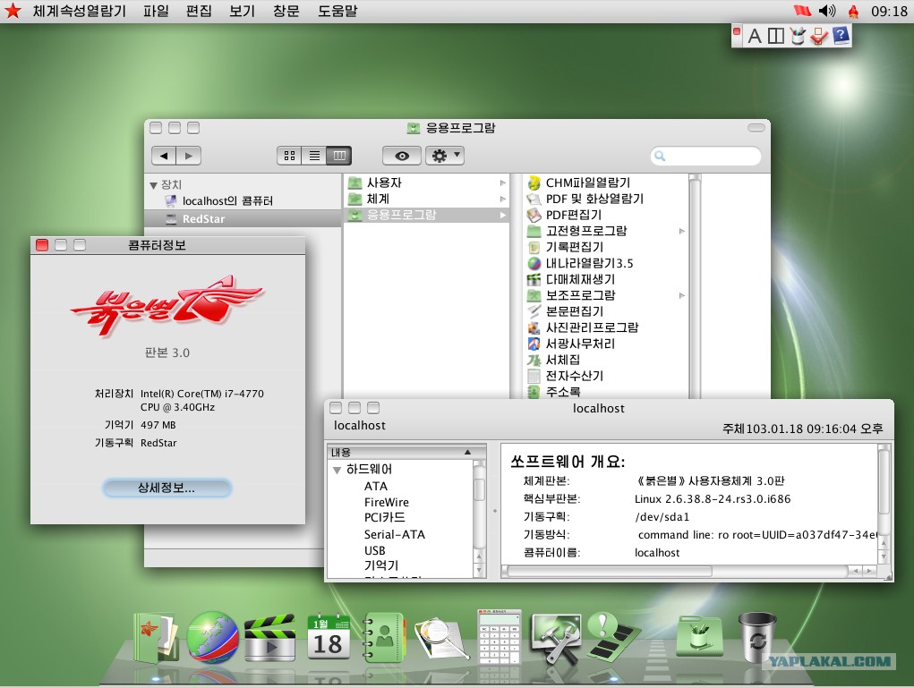Toggle toolbar with pill button in file browser

(756, 128)
